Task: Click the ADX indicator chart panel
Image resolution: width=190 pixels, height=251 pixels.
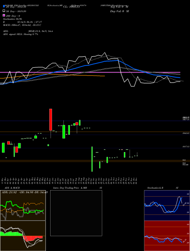Action: coord(23,205)
